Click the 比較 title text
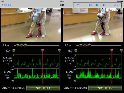The image size is (124, 93). (62, 5)
